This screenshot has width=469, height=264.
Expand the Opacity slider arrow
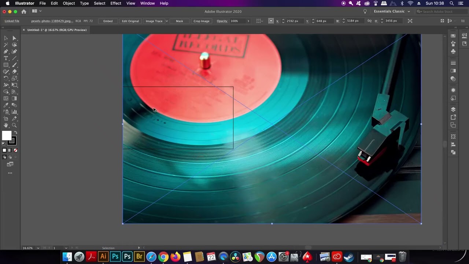pos(248,21)
